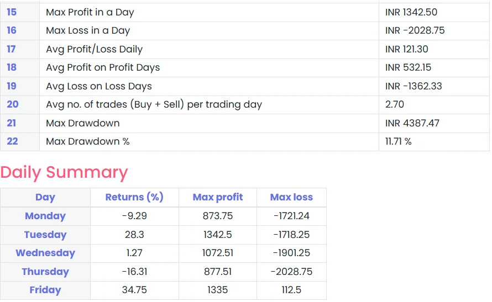The height and width of the screenshot is (302, 492).
Task: Select the Friday row label
Action: 45,290
